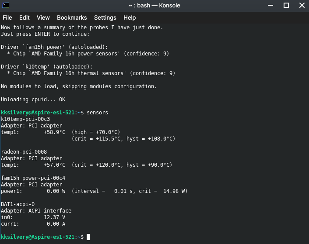
Task: Open the Help menu
Action: coord(130,18)
